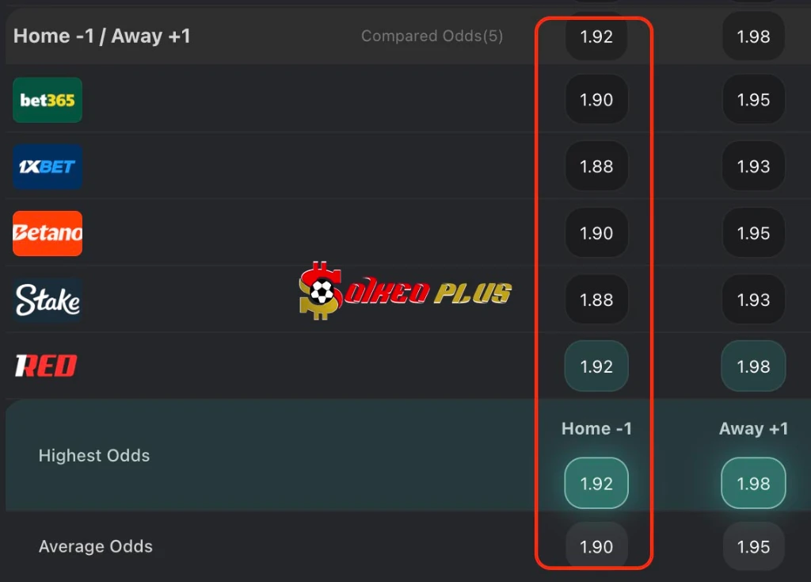The height and width of the screenshot is (582, 811).
Task: Pick bet365 Away +1 odds 1.95
Action: click(754, 99)
